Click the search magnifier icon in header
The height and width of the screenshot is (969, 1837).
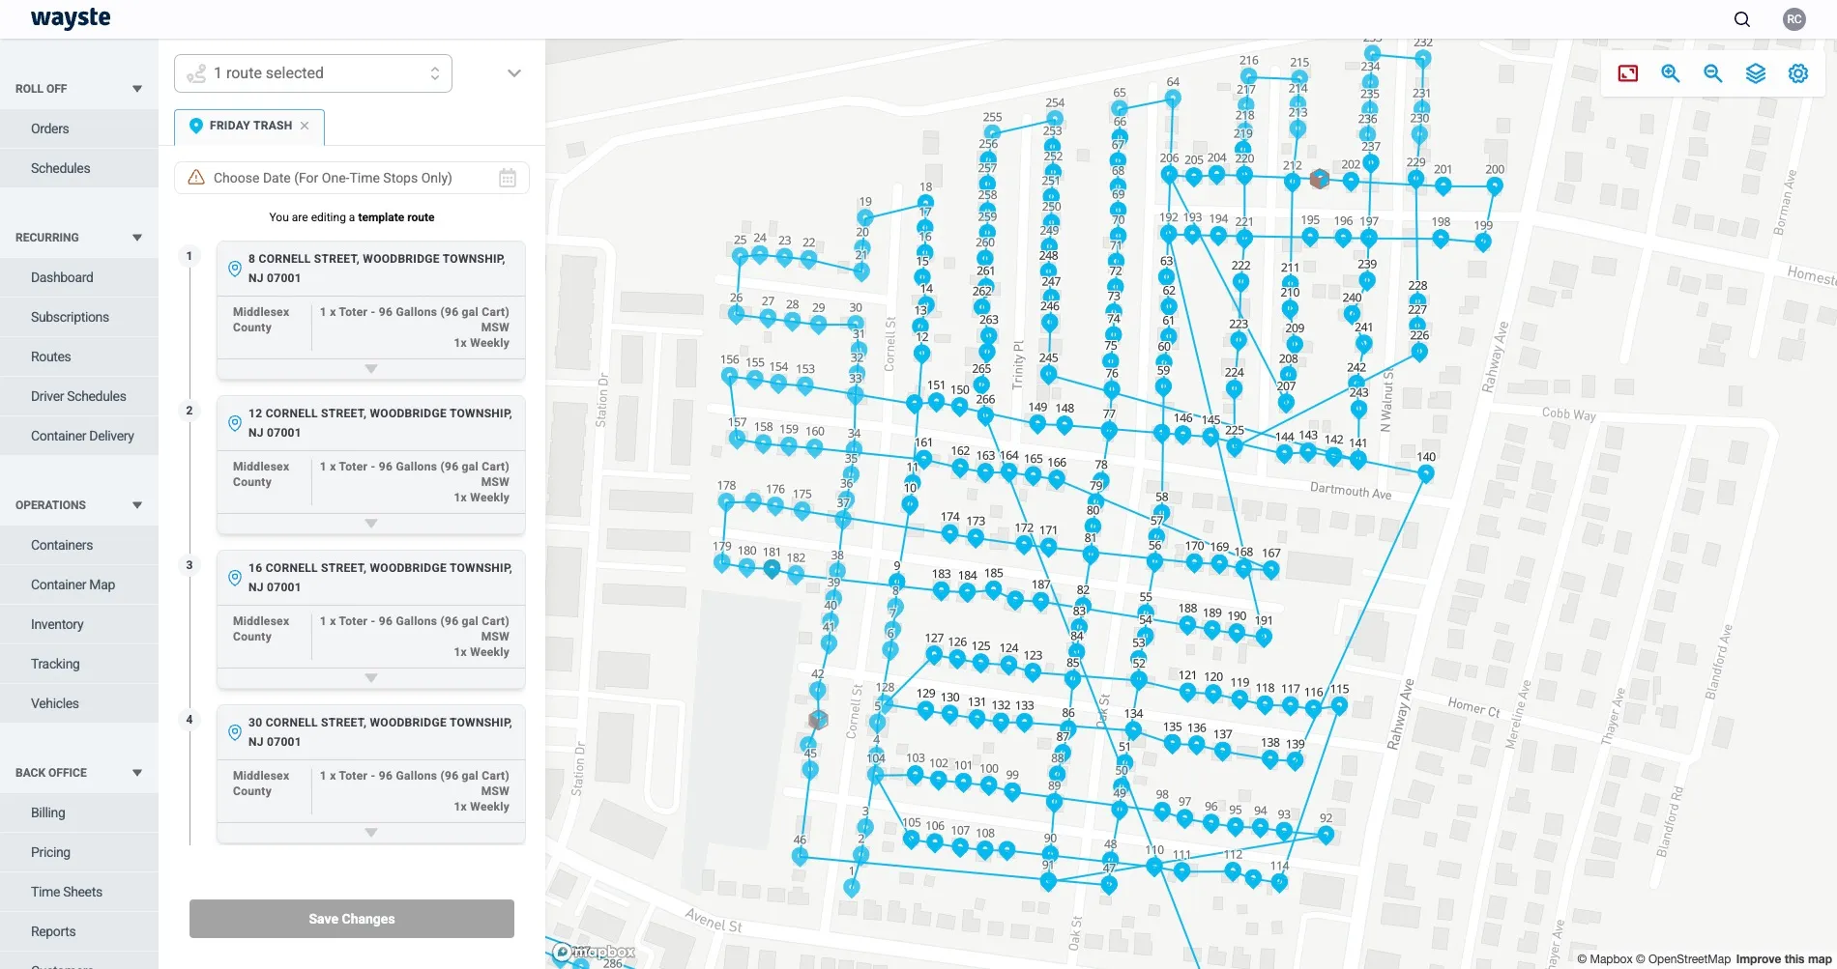[x=1741, y=19]
